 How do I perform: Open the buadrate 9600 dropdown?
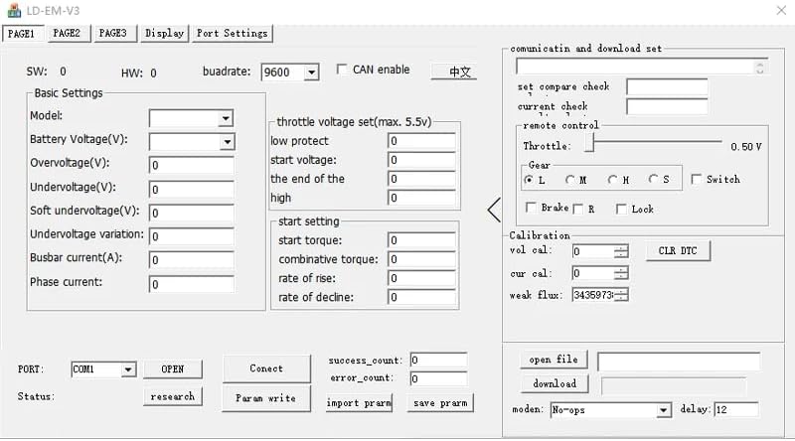[311, 73]
